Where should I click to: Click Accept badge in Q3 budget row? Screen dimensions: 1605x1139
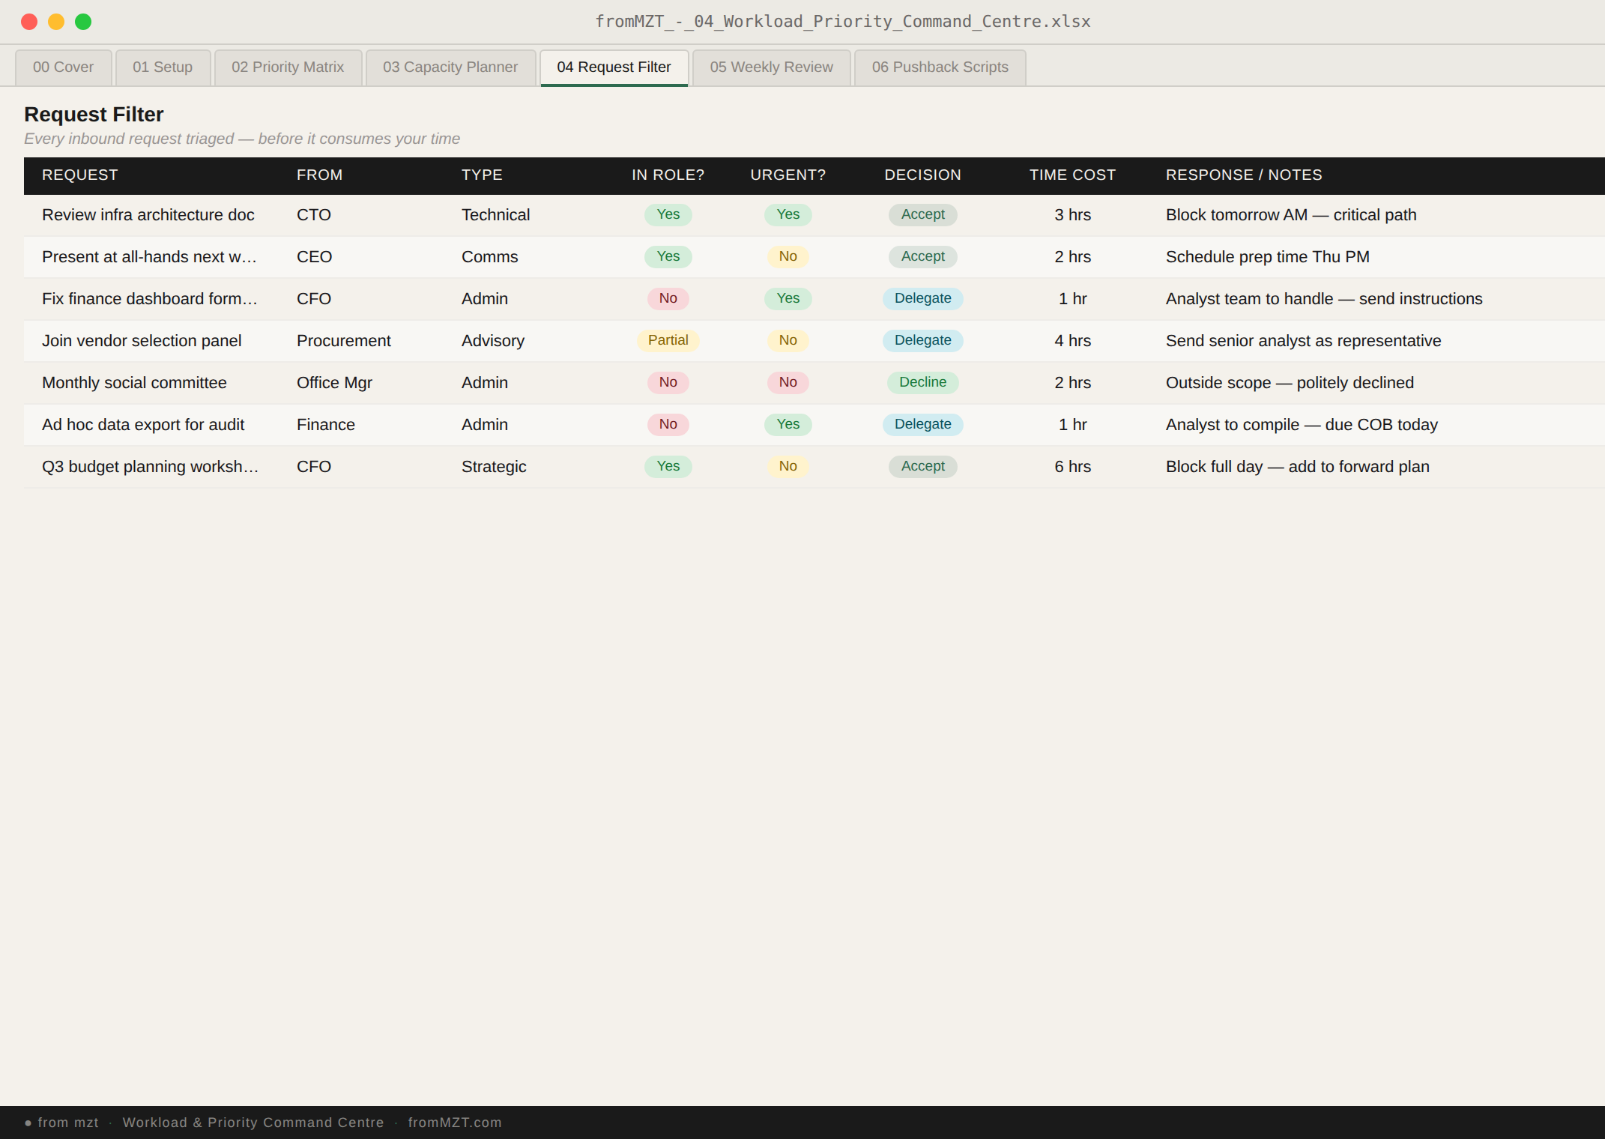pyautogui.click(x=922, y=466)
